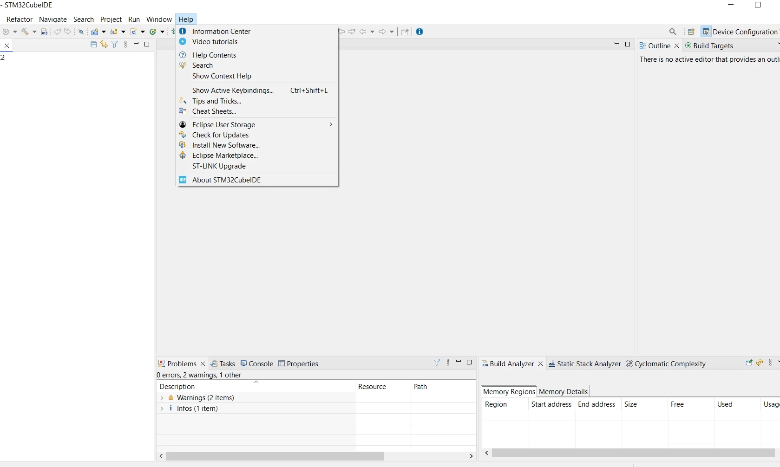Select Show Context Help entry

pos(257,76)
